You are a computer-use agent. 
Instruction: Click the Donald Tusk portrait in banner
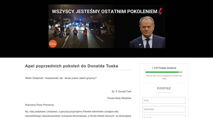coord(148,32)
